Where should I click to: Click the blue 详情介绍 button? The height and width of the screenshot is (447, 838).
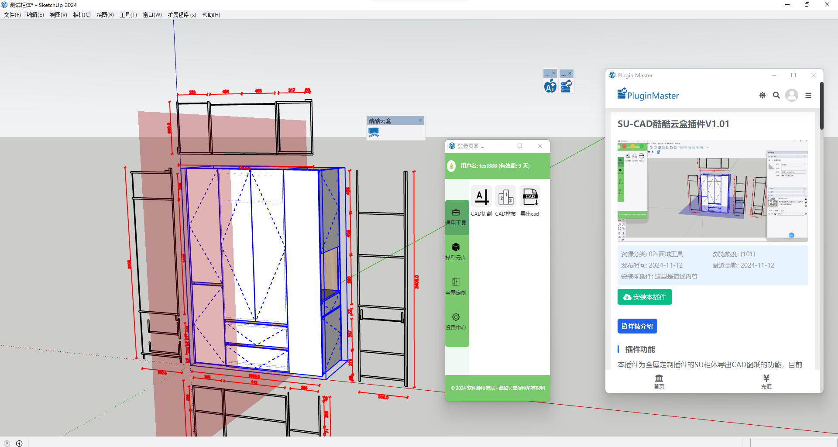[637, 326]
